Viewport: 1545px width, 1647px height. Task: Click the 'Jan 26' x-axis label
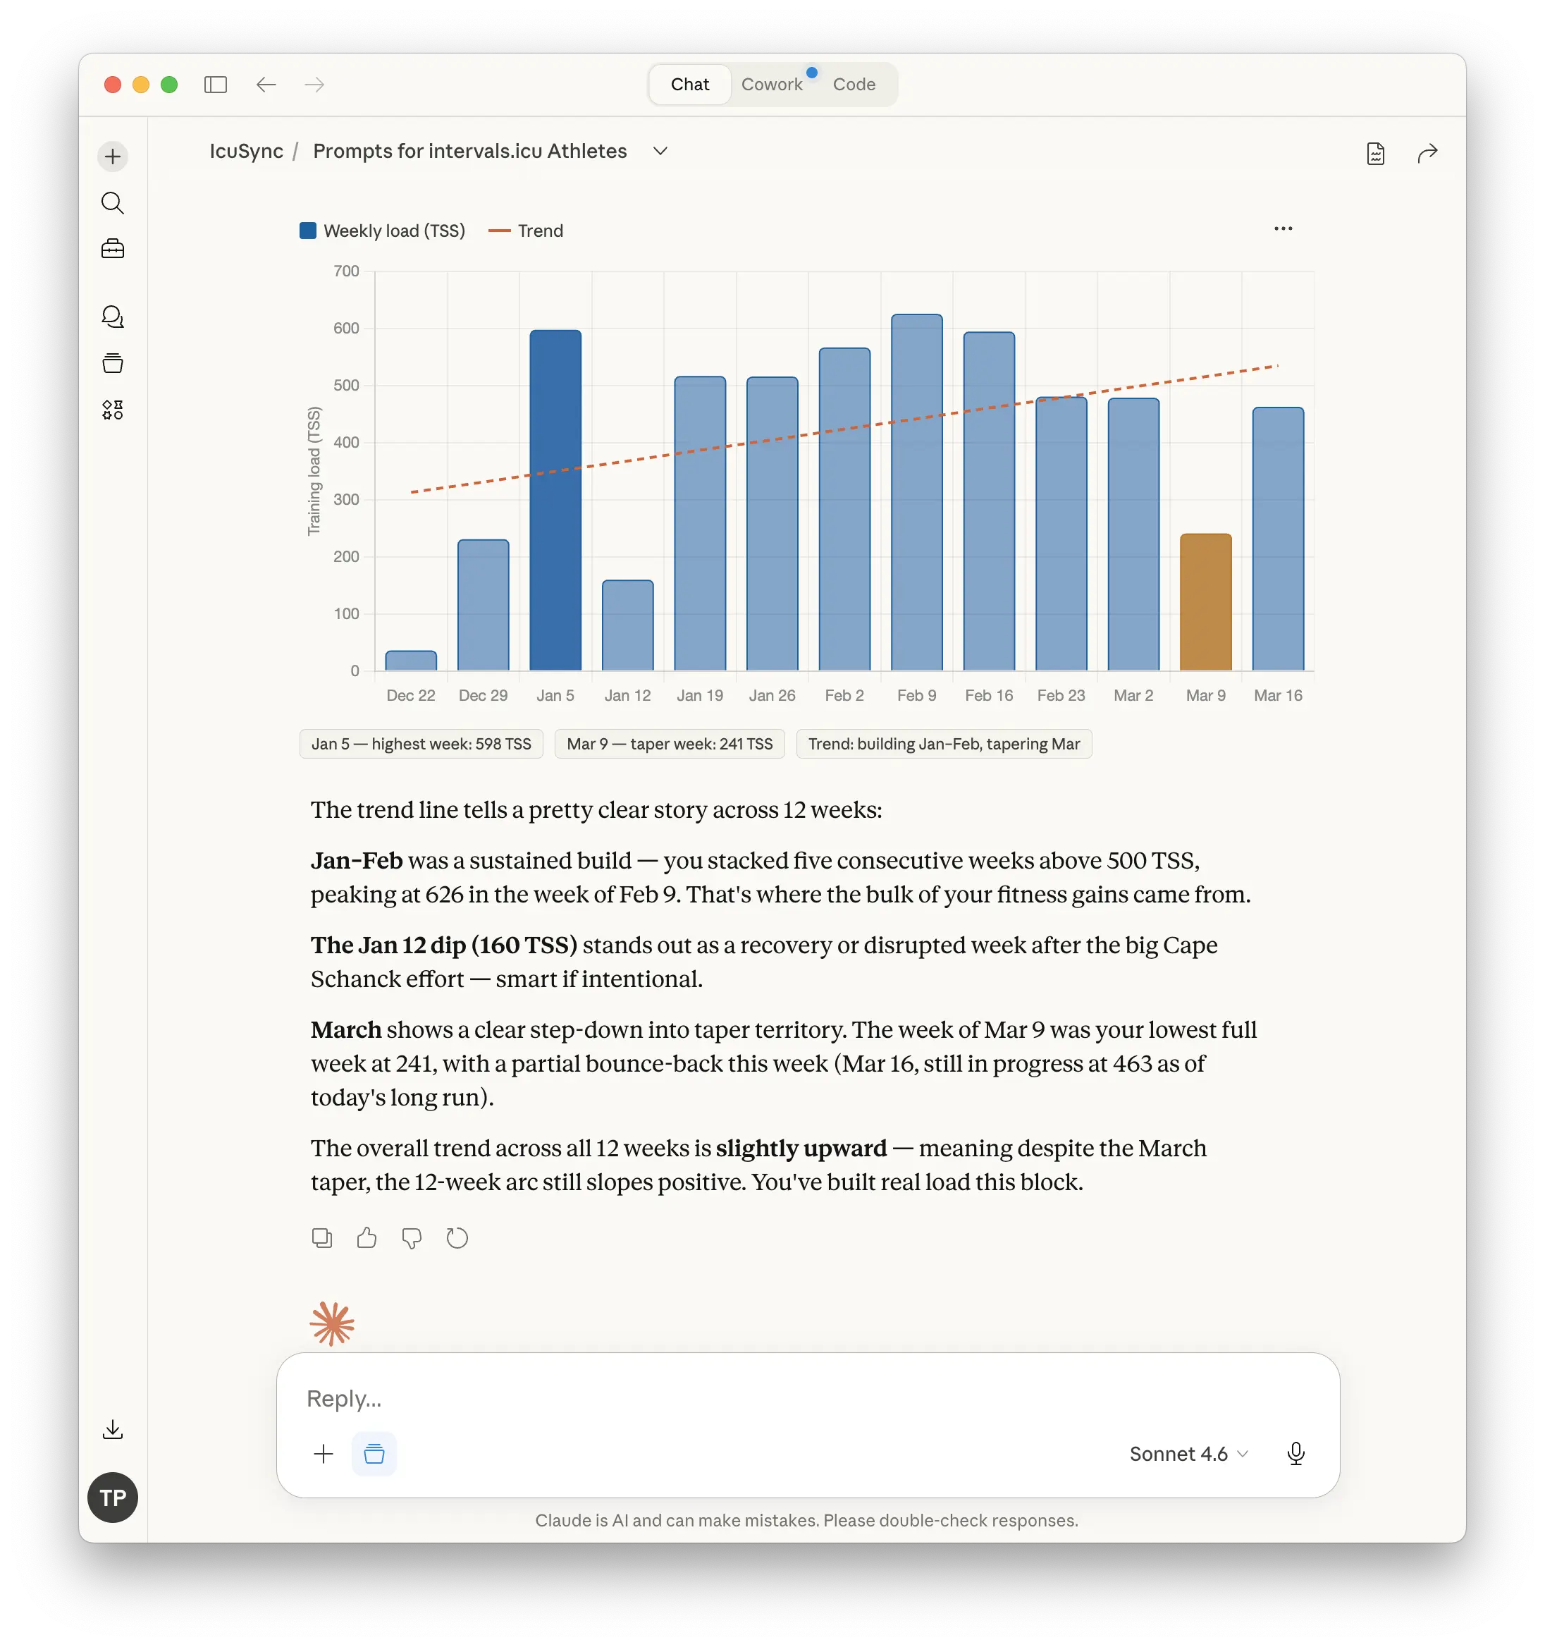(772, 696)
